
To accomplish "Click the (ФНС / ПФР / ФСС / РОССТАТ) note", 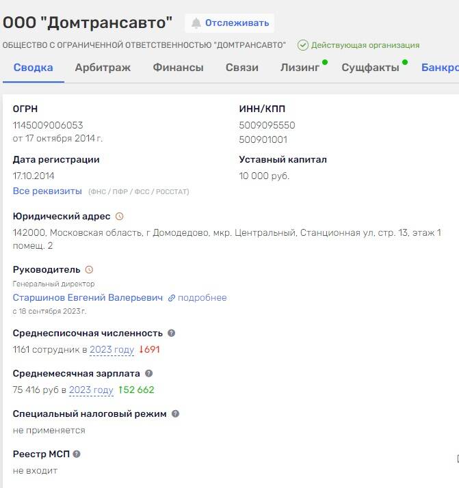I will [x=139, y=191].
